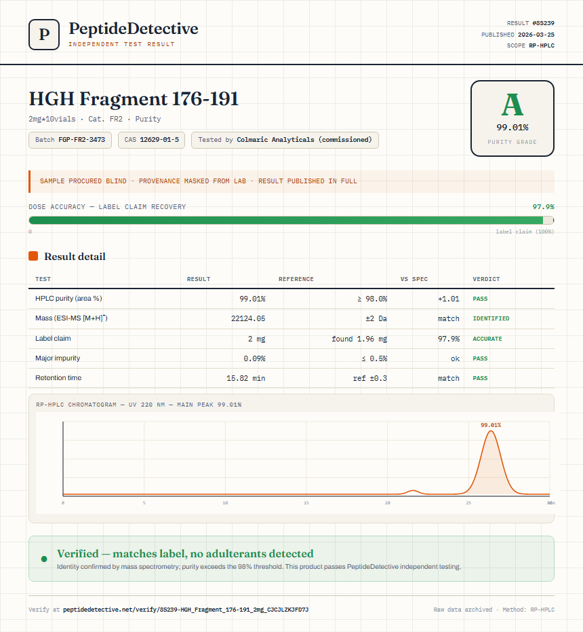Click the RESULT column header
The image size is (583, 632).
click(199, 279)
